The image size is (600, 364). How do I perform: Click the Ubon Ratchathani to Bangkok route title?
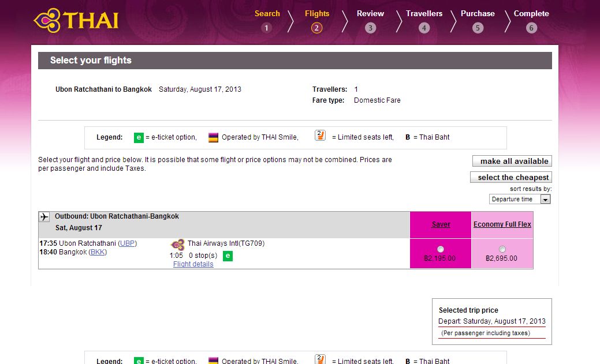(104, 89)
